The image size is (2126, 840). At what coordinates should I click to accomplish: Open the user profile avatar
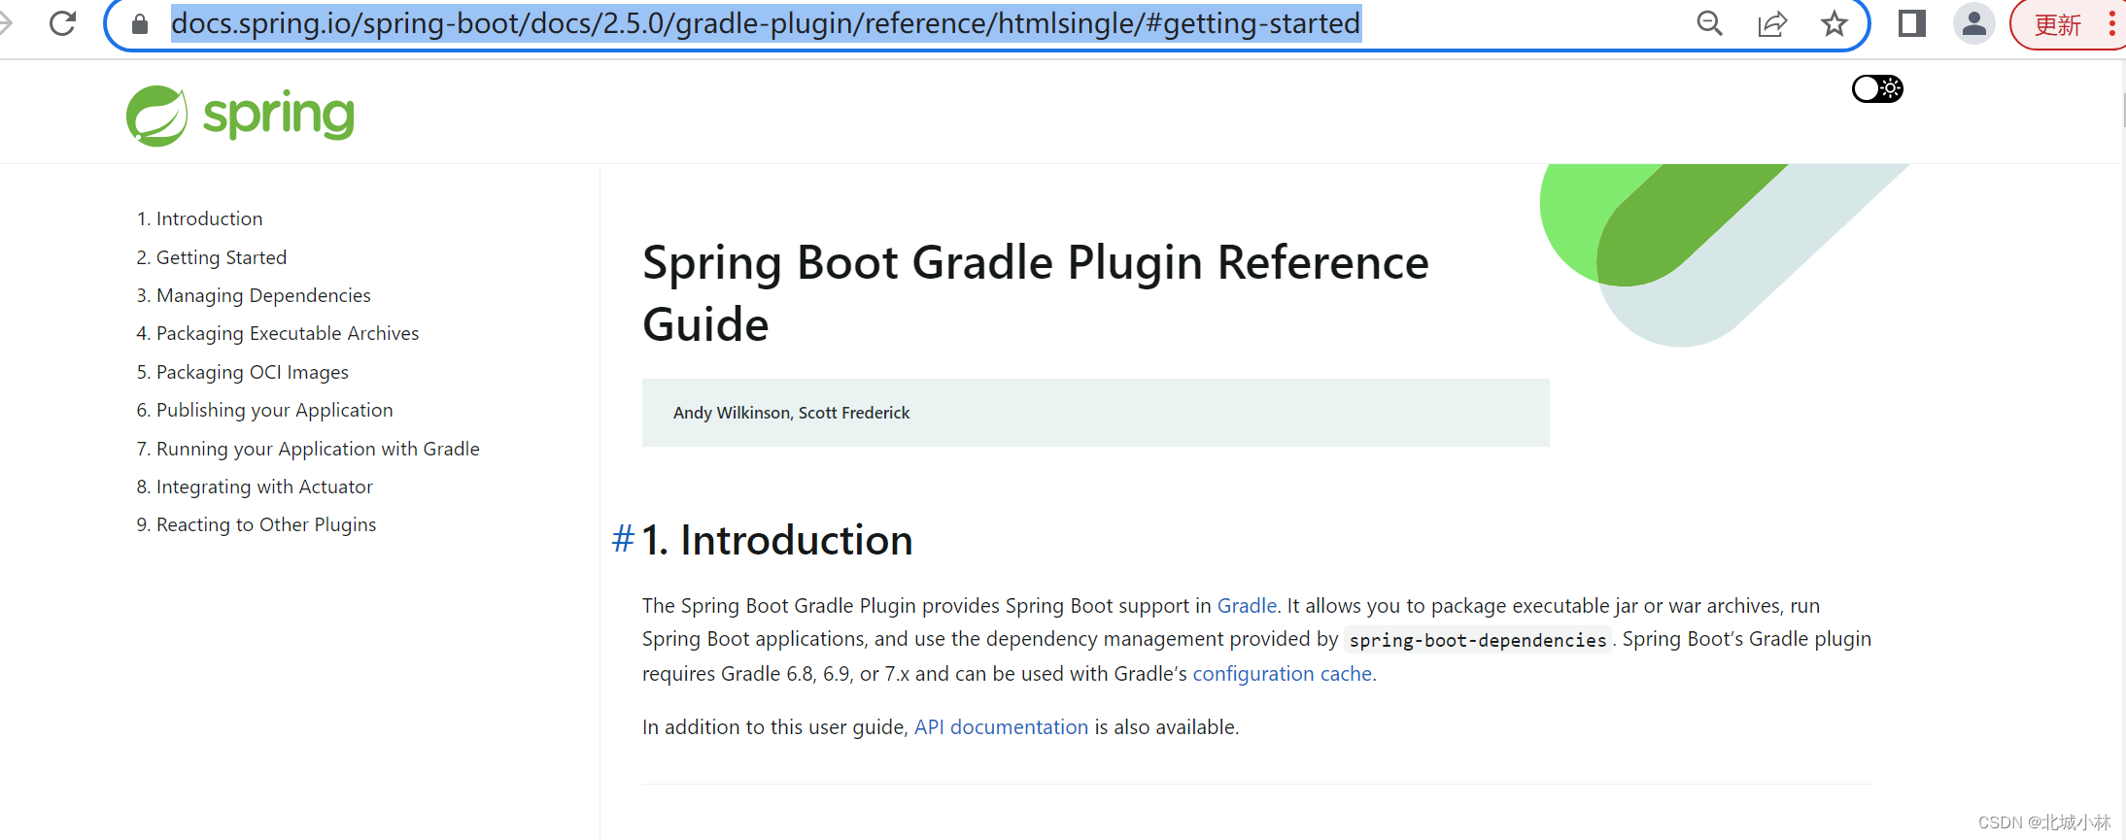pos(1974,23)
